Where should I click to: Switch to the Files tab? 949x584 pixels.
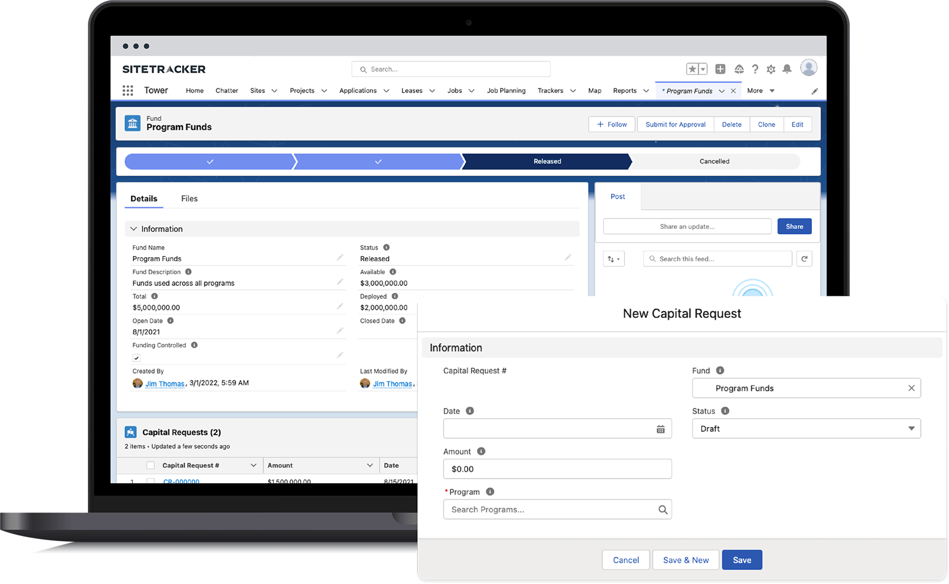pos(189,198)
